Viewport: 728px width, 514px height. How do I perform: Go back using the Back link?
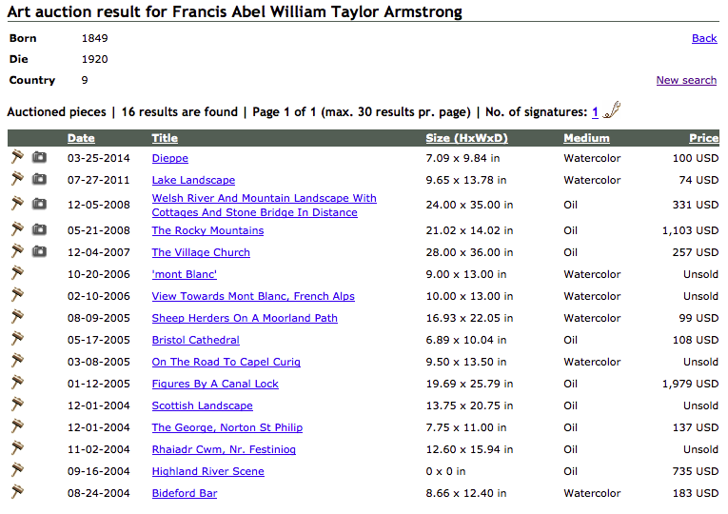pos(704,38)
